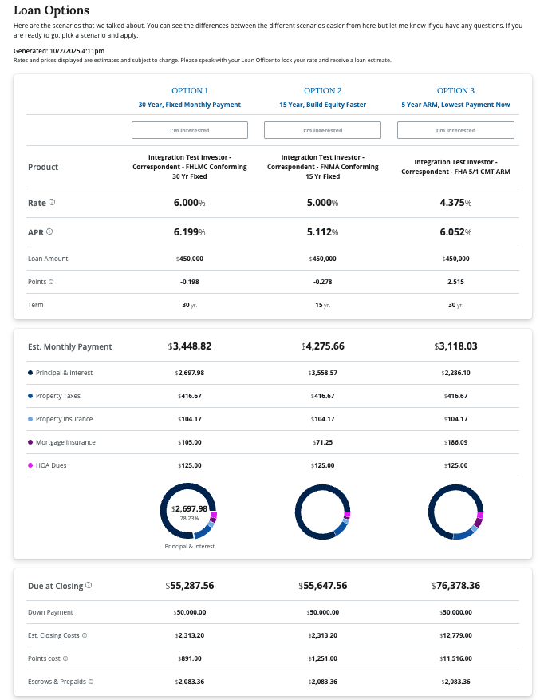Open the APR info tooltip icon
The height and width of the screenshot is (700, 540).
[49, 231]
